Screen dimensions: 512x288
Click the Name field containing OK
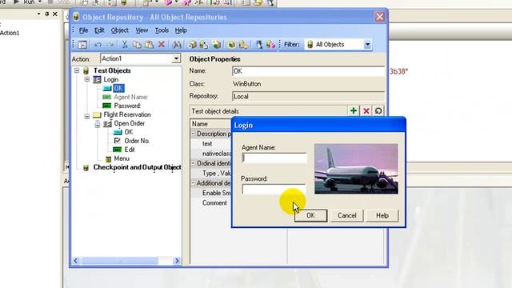(309, 71)
